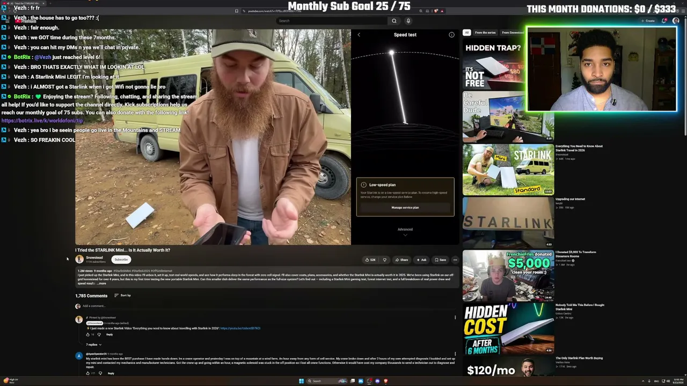The width and height of the screenshot is (687, 386).
Task: Dislike the Starlink Mini video
Action: tap(384, 260)
